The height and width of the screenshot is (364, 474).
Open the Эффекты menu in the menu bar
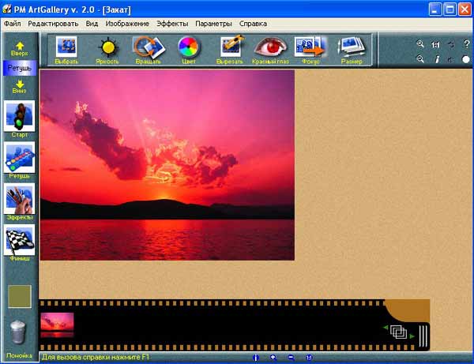tap(171, 24)
